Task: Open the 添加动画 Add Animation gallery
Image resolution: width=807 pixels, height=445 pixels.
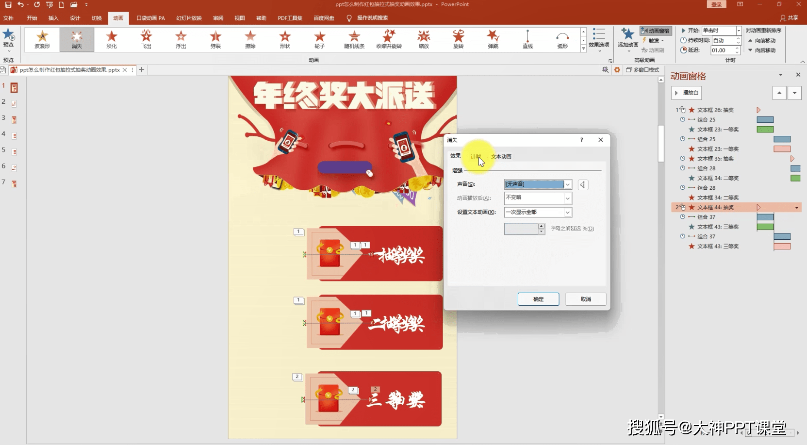Action: click(x=626, y=40)
